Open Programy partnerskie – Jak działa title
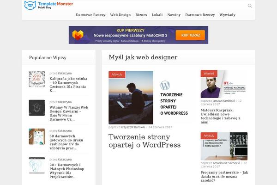The image size is (277, 185). 224,176
